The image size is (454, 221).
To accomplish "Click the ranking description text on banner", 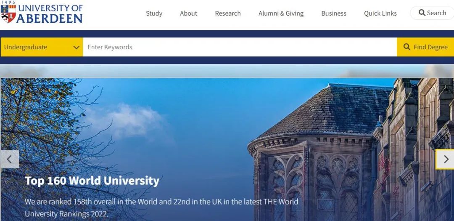I will [161, 208].
